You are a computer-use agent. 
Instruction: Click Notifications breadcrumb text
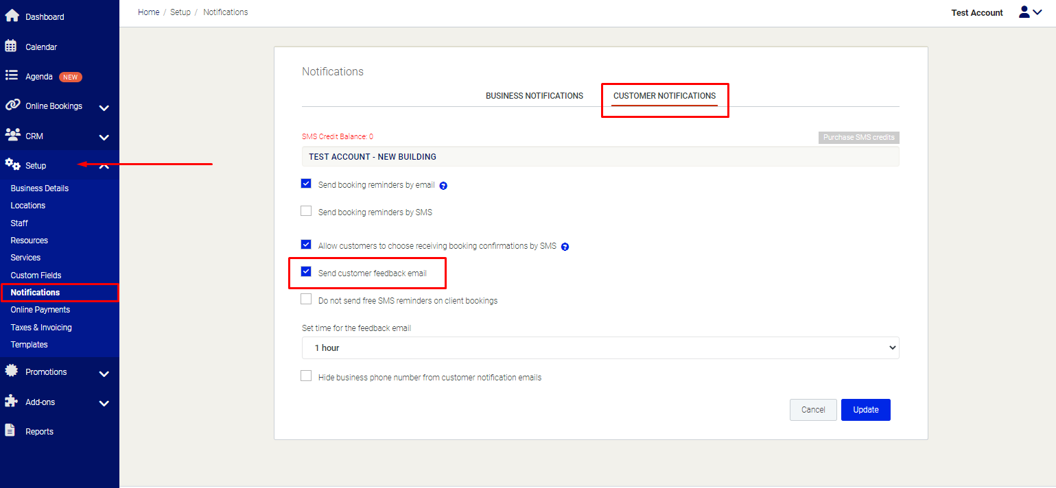pyautogui.click(x=226, y=12)
